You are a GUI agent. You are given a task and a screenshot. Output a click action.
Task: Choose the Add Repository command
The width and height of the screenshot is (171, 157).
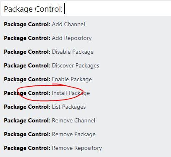[x=86, y=38]
